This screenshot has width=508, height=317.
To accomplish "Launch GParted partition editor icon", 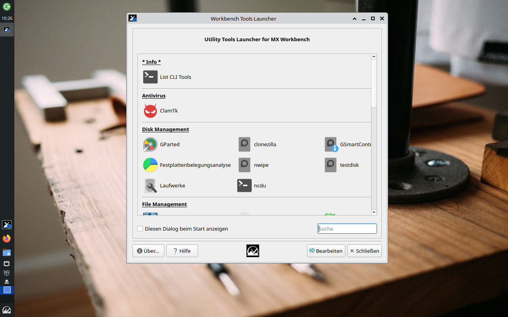I will point(150,144).
